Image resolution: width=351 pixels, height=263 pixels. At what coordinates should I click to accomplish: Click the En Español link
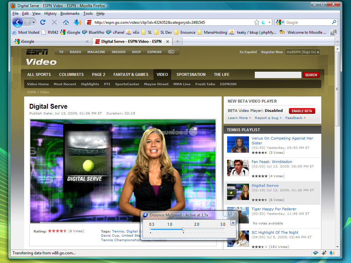click(248, 52)
